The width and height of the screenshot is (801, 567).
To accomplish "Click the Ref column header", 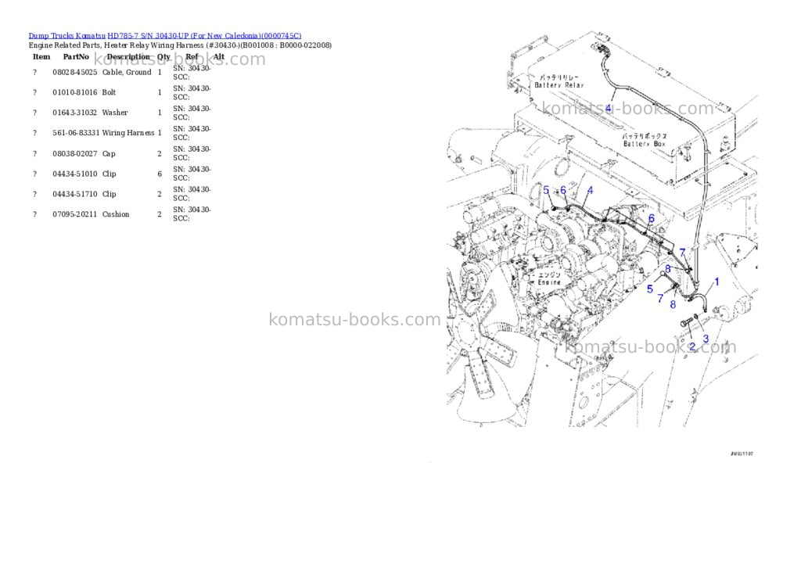I will [x=192, y=56].
